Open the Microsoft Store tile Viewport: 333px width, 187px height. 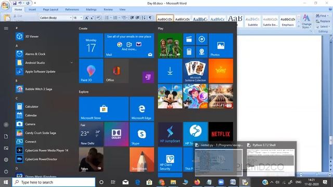coord(104,109)
